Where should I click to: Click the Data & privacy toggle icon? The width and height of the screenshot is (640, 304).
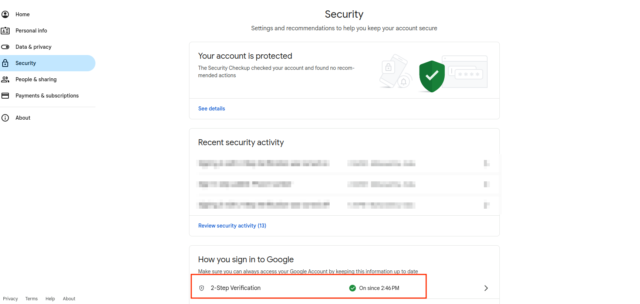(x=5, y=47)
